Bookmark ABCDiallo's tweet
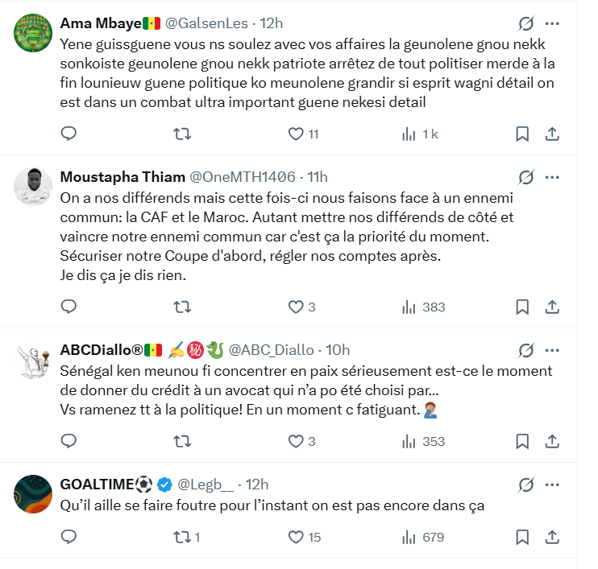Viewport: 598px width, 569px height. [522, 441]
